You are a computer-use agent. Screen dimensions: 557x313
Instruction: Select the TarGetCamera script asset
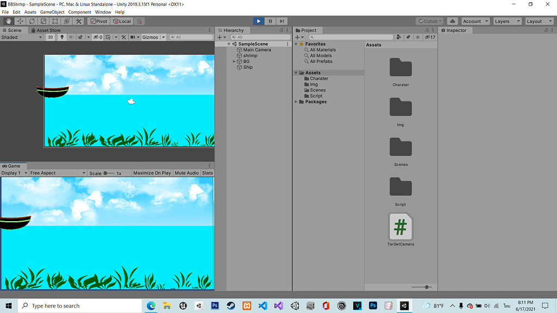tap(400, 226)
